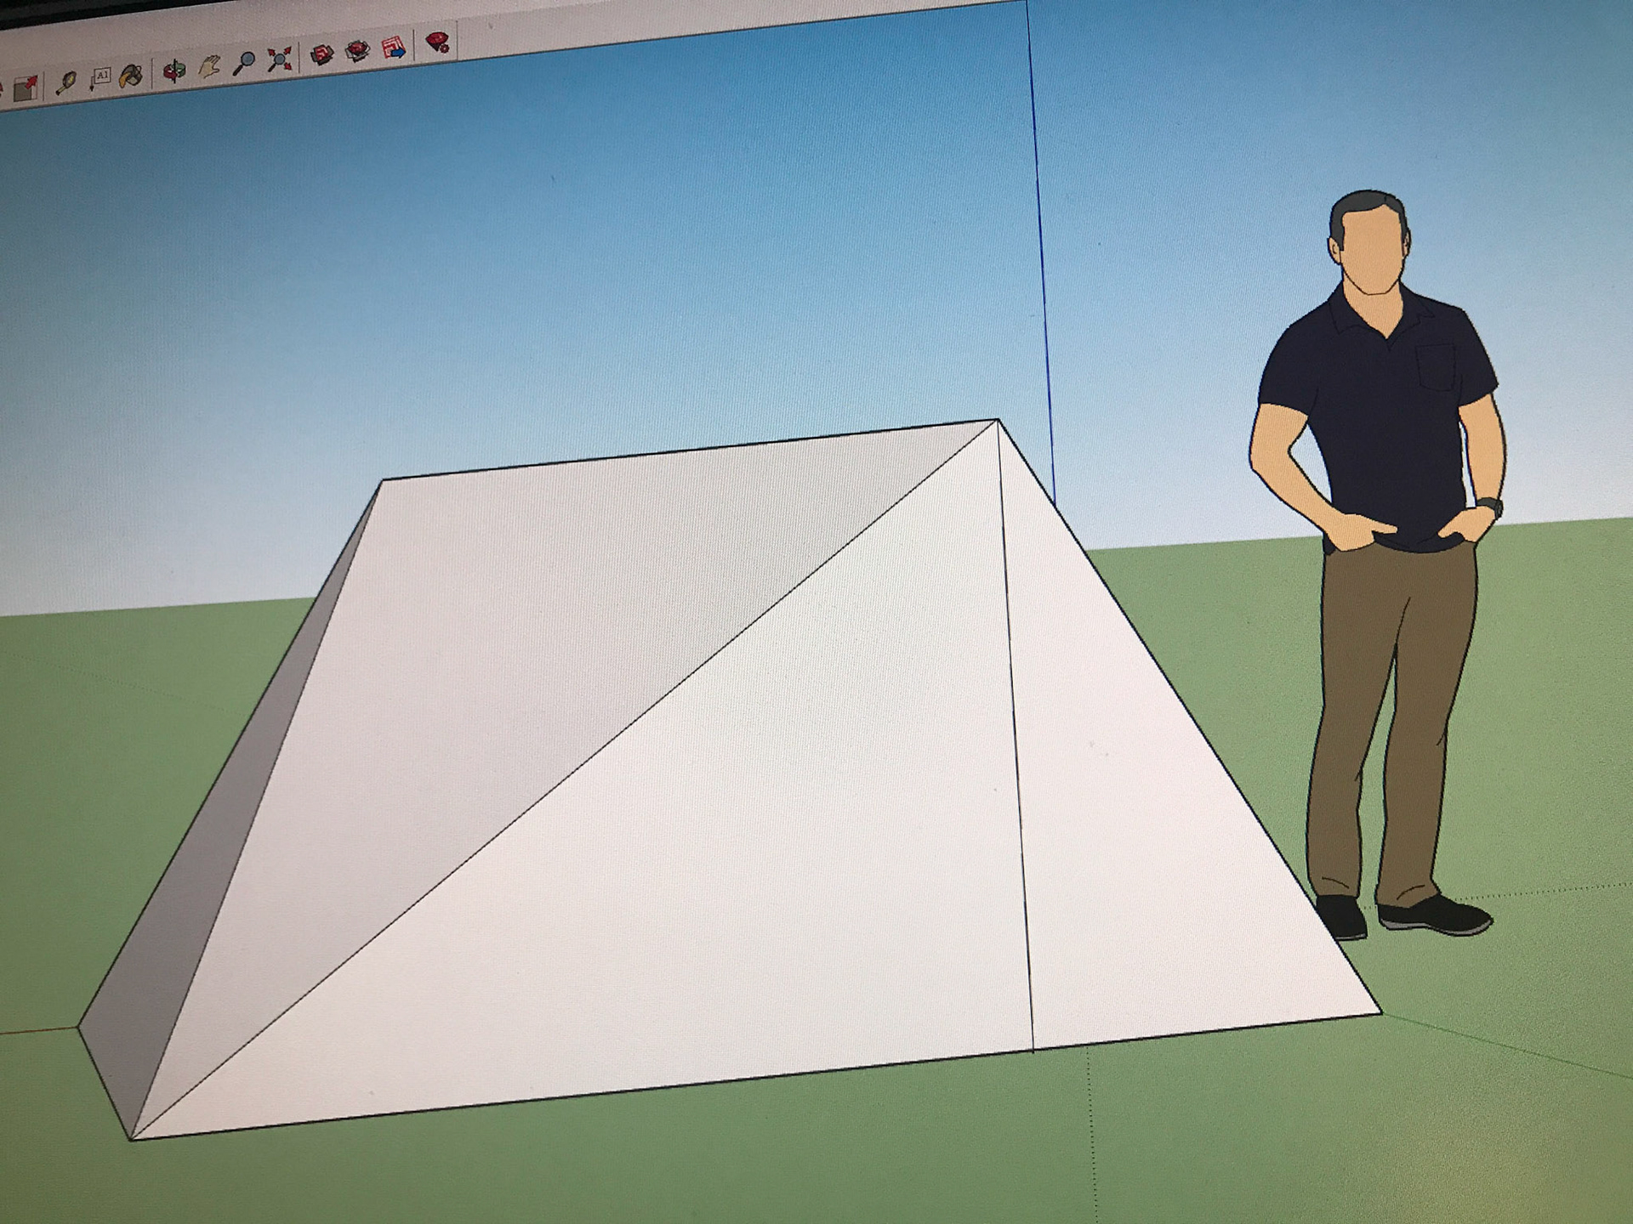Activate the Pan hand tool
The image size is (1633, 1224).
209,66
